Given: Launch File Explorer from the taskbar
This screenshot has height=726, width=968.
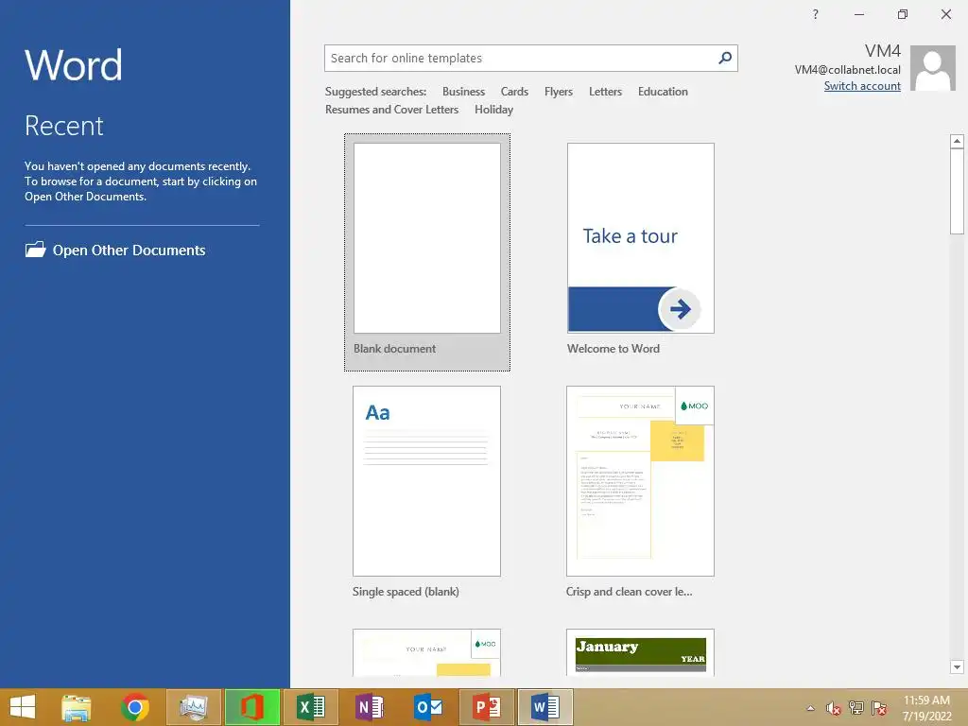Looking at the screenshot, I should 77,707.
